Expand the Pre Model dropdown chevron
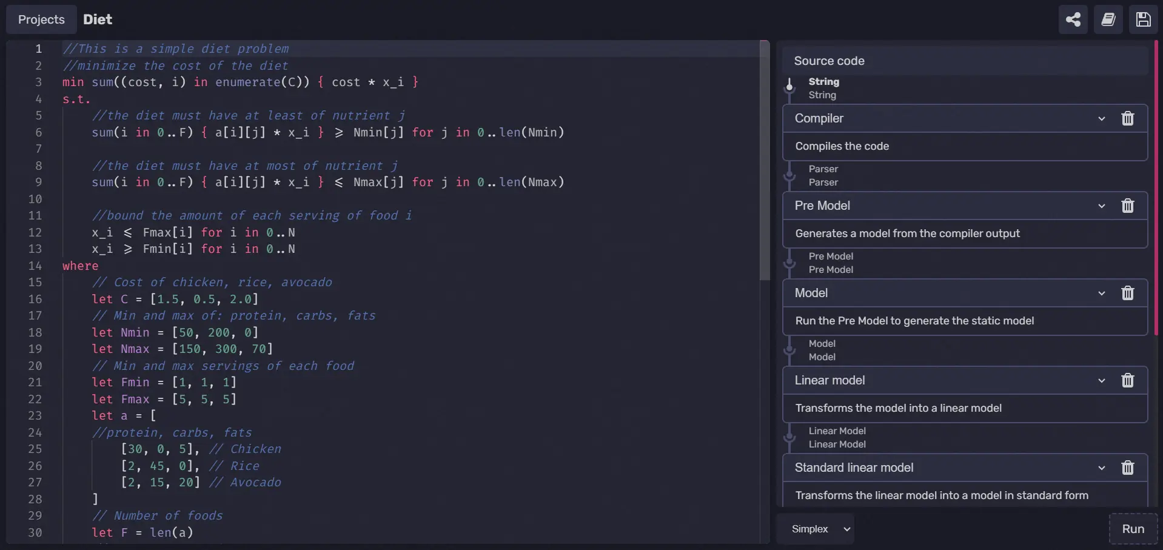Image resolution: width=1163 pixels, height=550 pixels. (1102, 206)
